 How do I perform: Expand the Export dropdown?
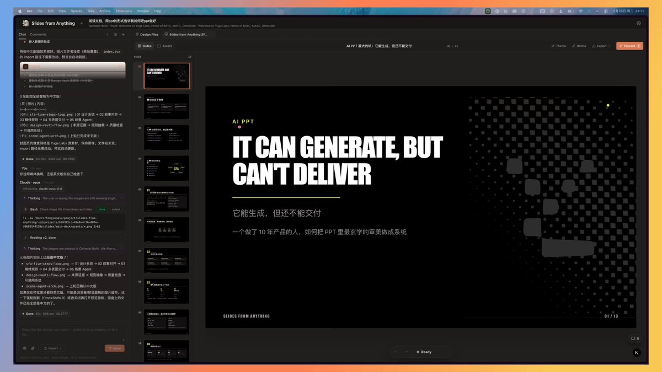(601, 46)
